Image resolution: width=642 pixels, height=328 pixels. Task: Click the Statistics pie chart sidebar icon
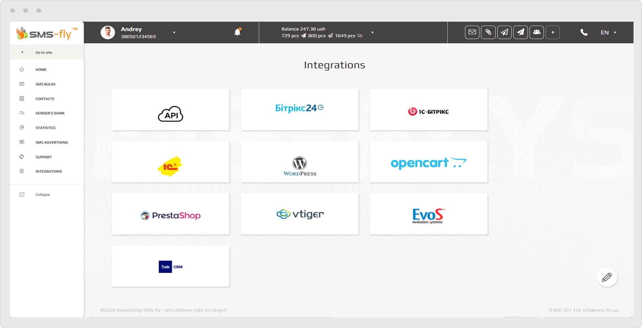coord(22,127)
